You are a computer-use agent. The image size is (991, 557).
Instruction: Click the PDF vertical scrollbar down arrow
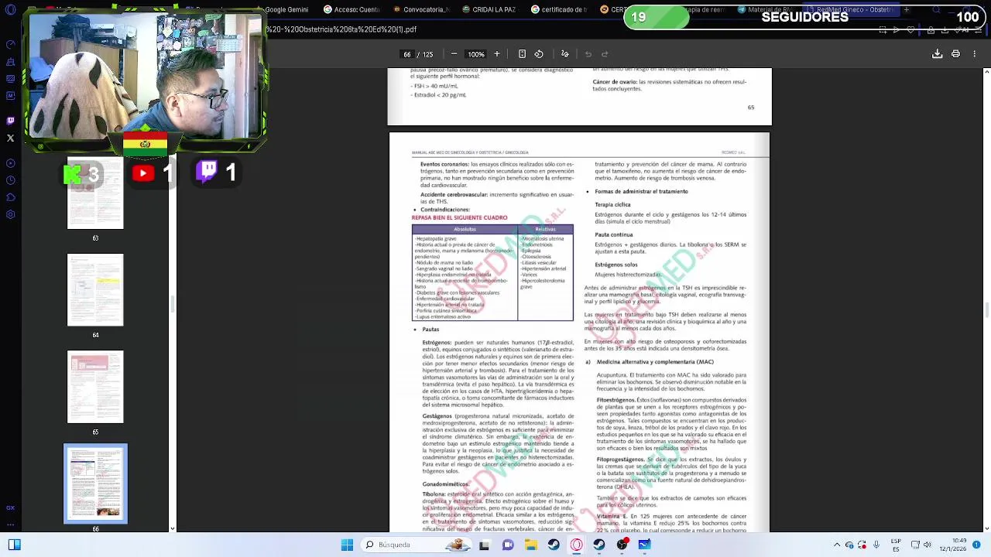tap(986, 528)
